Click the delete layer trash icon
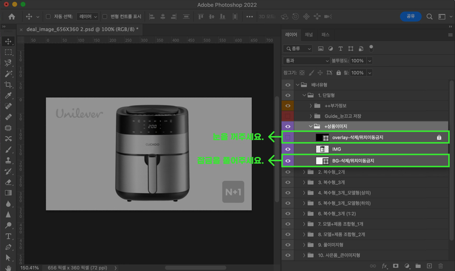Screen dimensions: 455x271 (441, 266)
